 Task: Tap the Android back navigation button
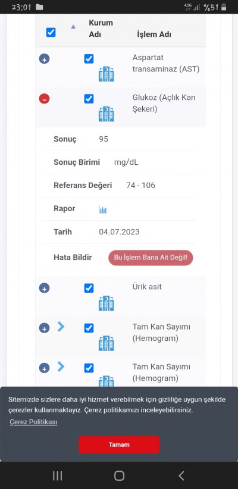pos(181,475)
